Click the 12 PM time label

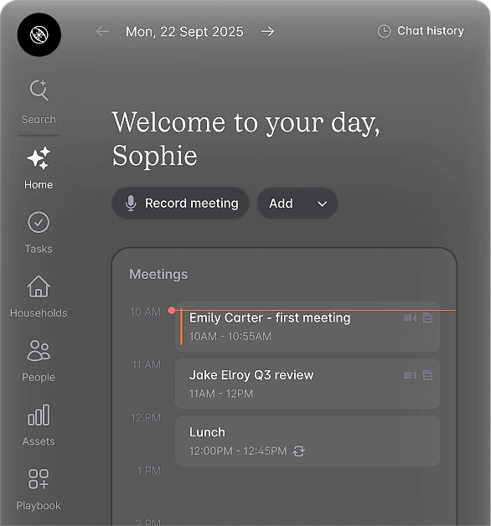point(146,418)
